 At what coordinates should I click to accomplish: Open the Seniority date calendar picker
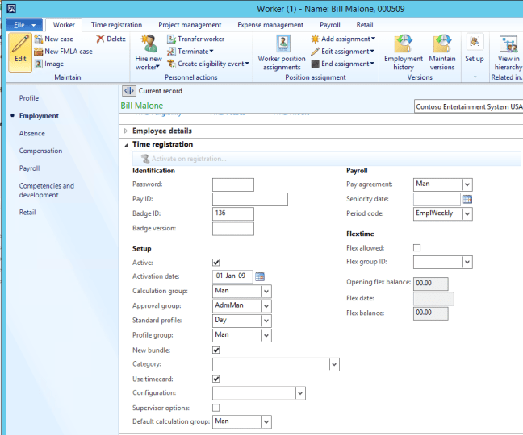(467, 199)
